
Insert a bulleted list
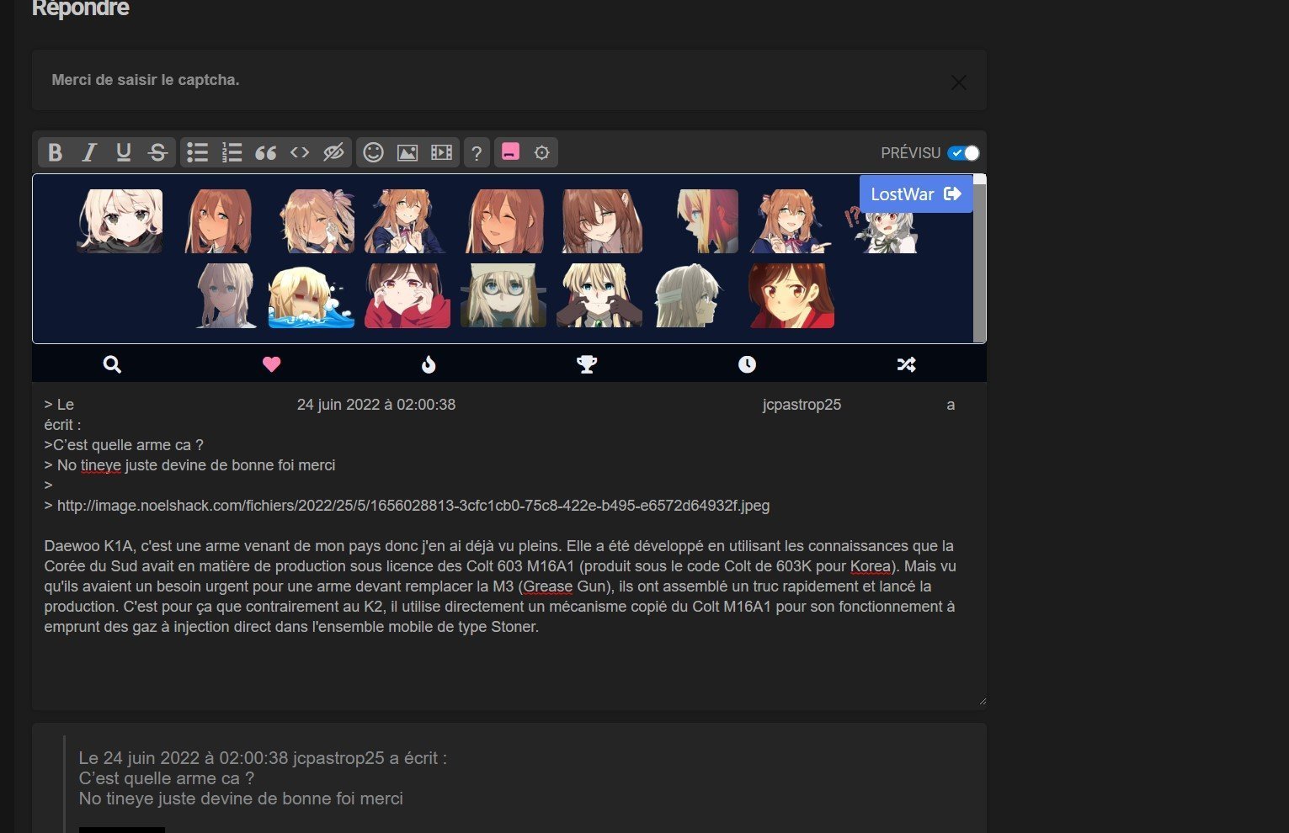(x=197, y=152)
